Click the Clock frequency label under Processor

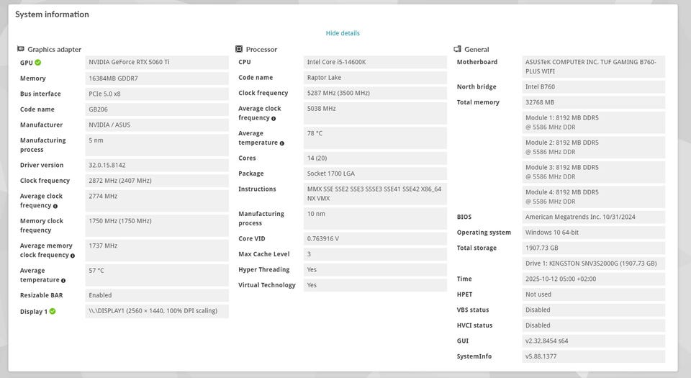(263, 93)
